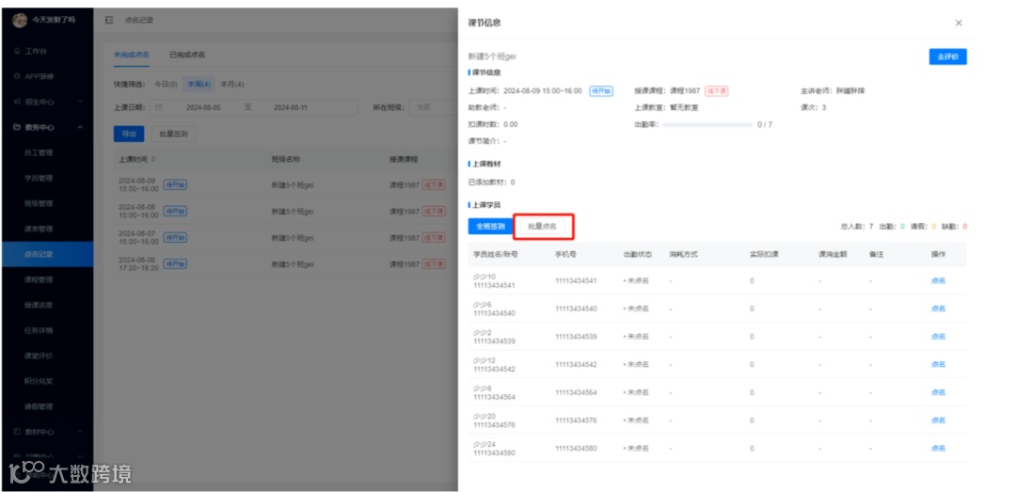This screenshot has width=1016, height=492.
Task: Click the 工作台 home icon in the sidebar
Action: [18, 51]
